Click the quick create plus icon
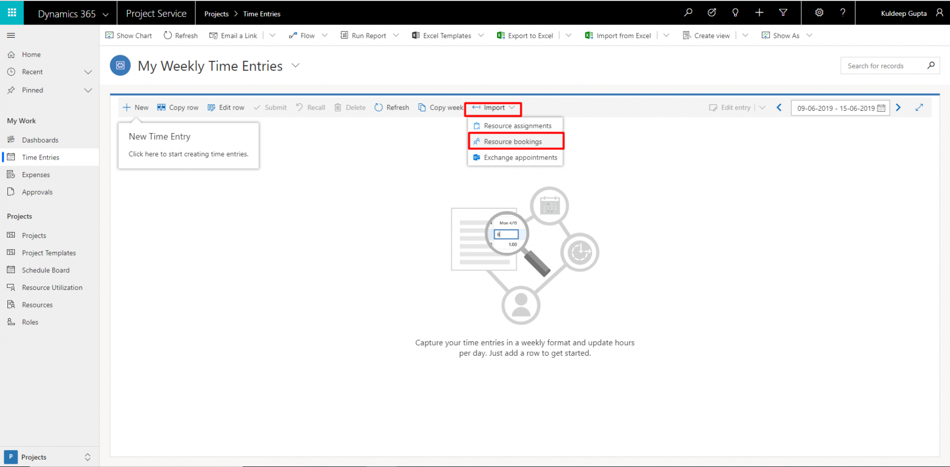The image size is (950, 467). point(759,13)
